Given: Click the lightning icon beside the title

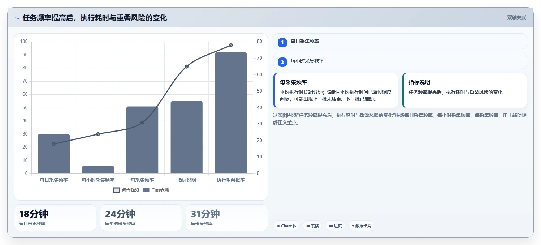Looking at the screenshot, I should [x=17, y=18].
